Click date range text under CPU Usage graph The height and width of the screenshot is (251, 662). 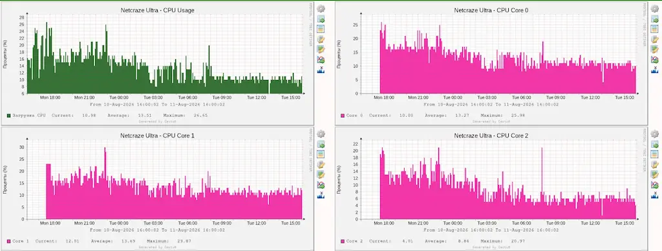coord(157,105)
